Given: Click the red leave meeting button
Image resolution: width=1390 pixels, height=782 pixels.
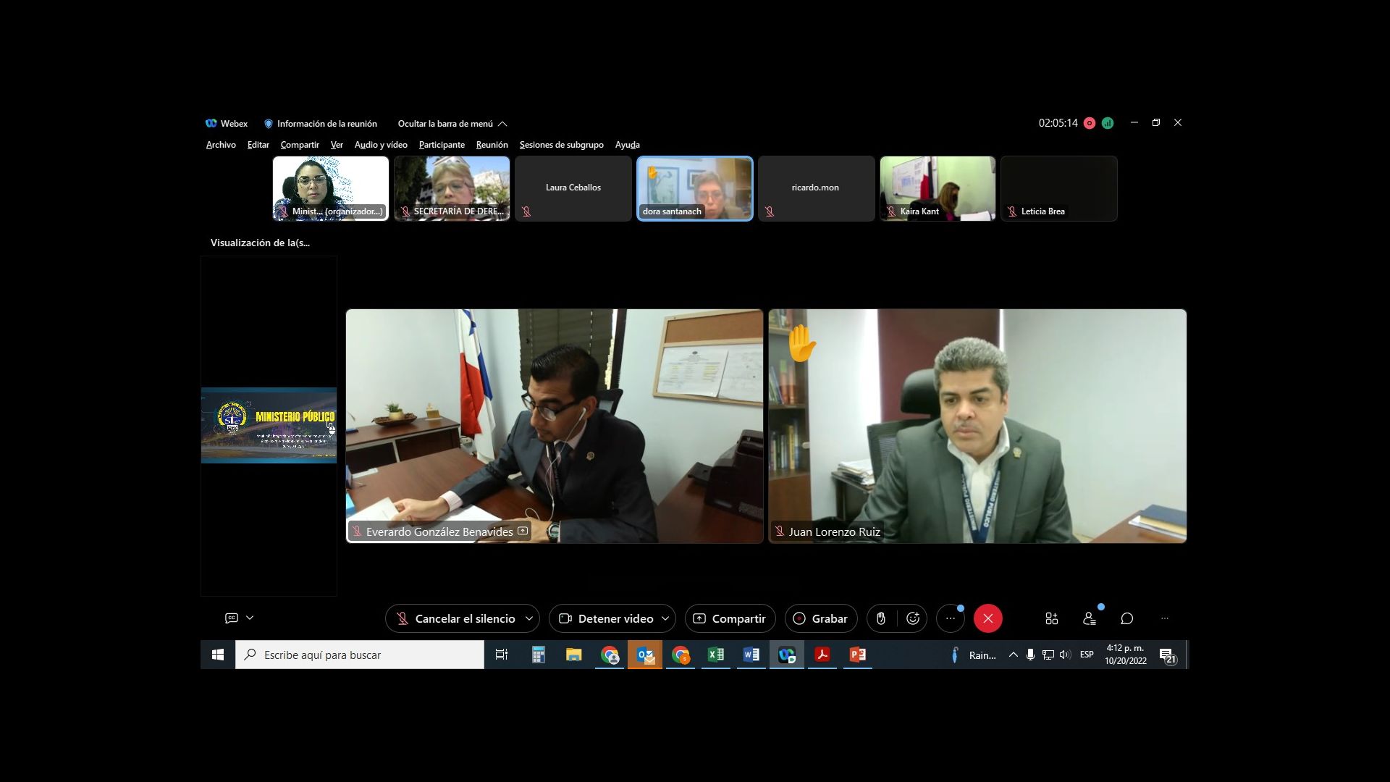Looking at the screenshot, I should click(x=987, y=618).
